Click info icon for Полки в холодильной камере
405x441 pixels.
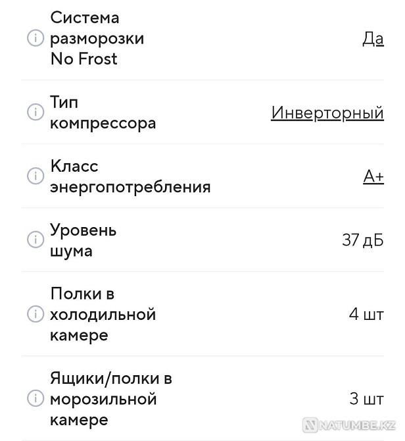(35, 315)
